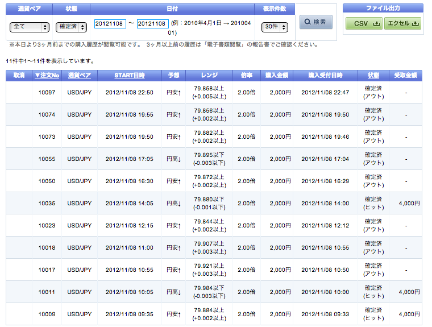Click 4,000円 payout for order 10009
Screen dimensions: 432x327
pos(409,314)
